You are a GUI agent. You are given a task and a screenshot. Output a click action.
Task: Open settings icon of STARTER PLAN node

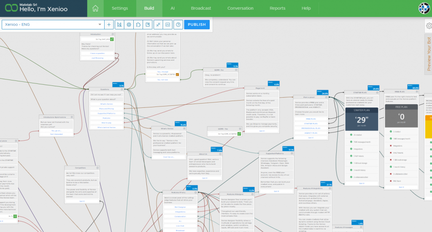tap(377, 92)
